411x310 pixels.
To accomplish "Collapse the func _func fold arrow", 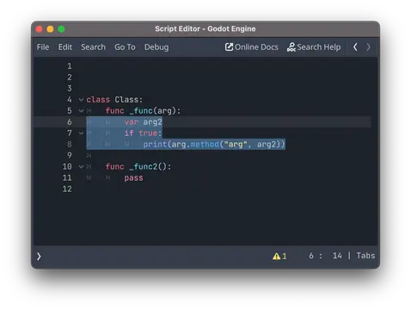I will 81,111.
